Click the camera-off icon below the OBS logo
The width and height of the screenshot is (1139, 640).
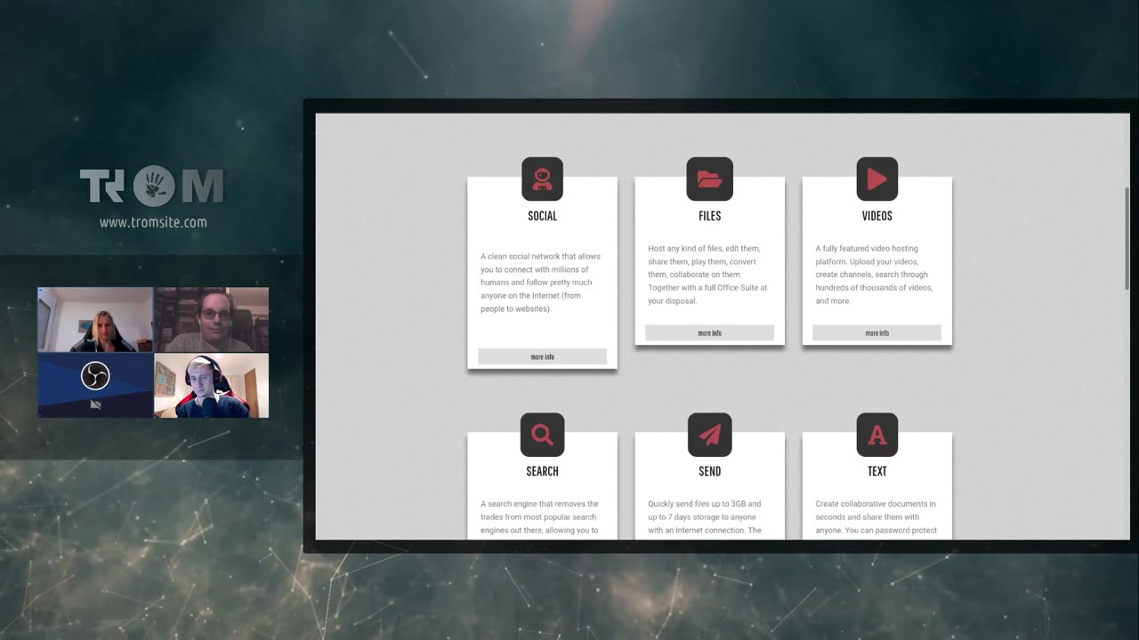(95, 404)
